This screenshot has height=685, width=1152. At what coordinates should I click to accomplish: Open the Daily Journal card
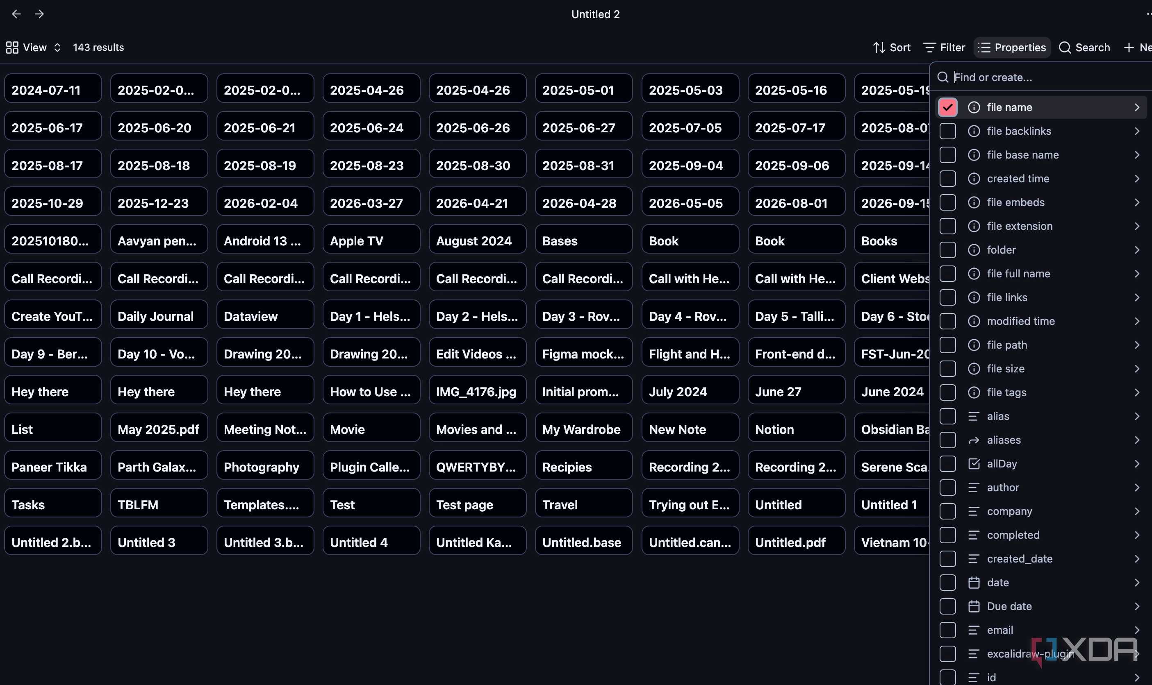click(159, 316)
